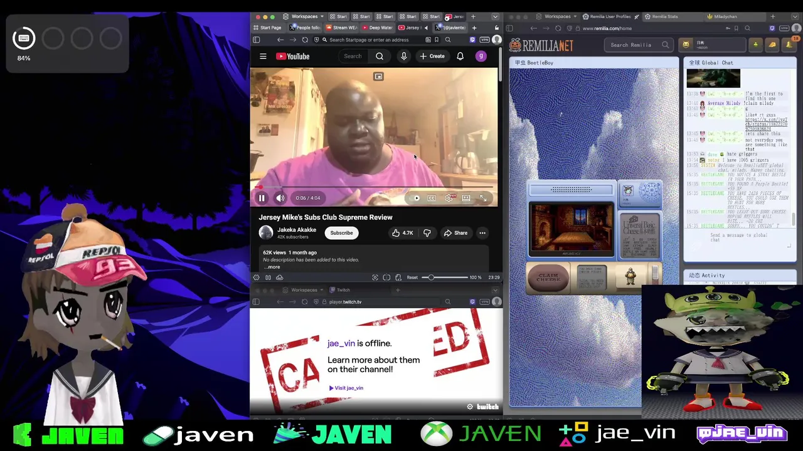Bookmark current page in YouTube browser

[437, 40]
